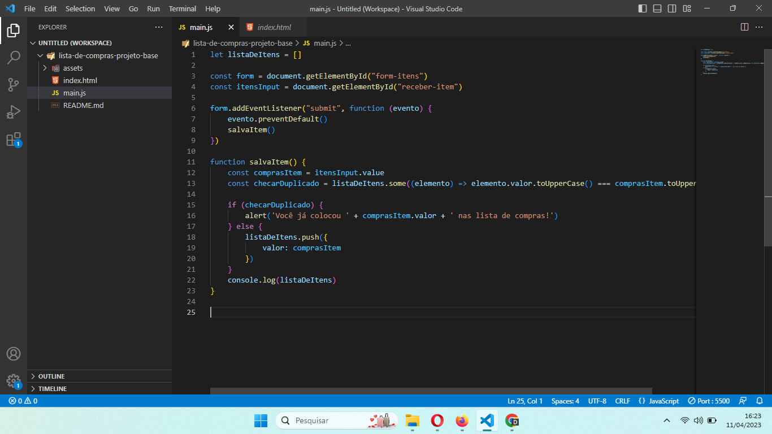Image resolution: width=772 pixels, height=434 pixels.
Task: Click UTF-8 encoding selector
Action: [x=597, y=401]
